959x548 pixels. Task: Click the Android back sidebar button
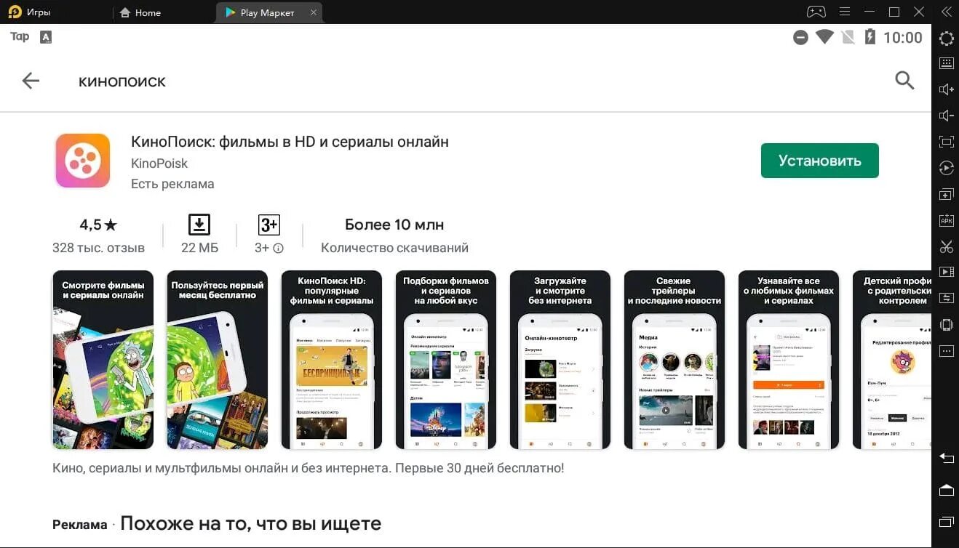946,458
